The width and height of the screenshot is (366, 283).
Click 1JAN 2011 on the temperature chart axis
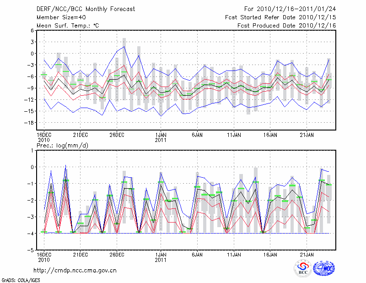[161, 137]
